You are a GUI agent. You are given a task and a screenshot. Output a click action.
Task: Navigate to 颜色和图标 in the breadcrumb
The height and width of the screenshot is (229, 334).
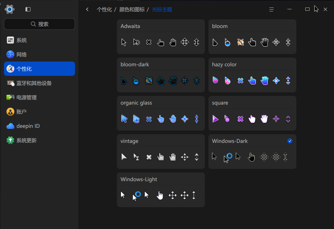[x=132, y=9]
